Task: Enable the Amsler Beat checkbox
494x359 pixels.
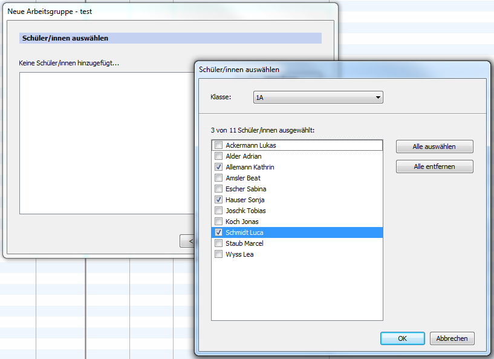Action: (x=218, y=178)
